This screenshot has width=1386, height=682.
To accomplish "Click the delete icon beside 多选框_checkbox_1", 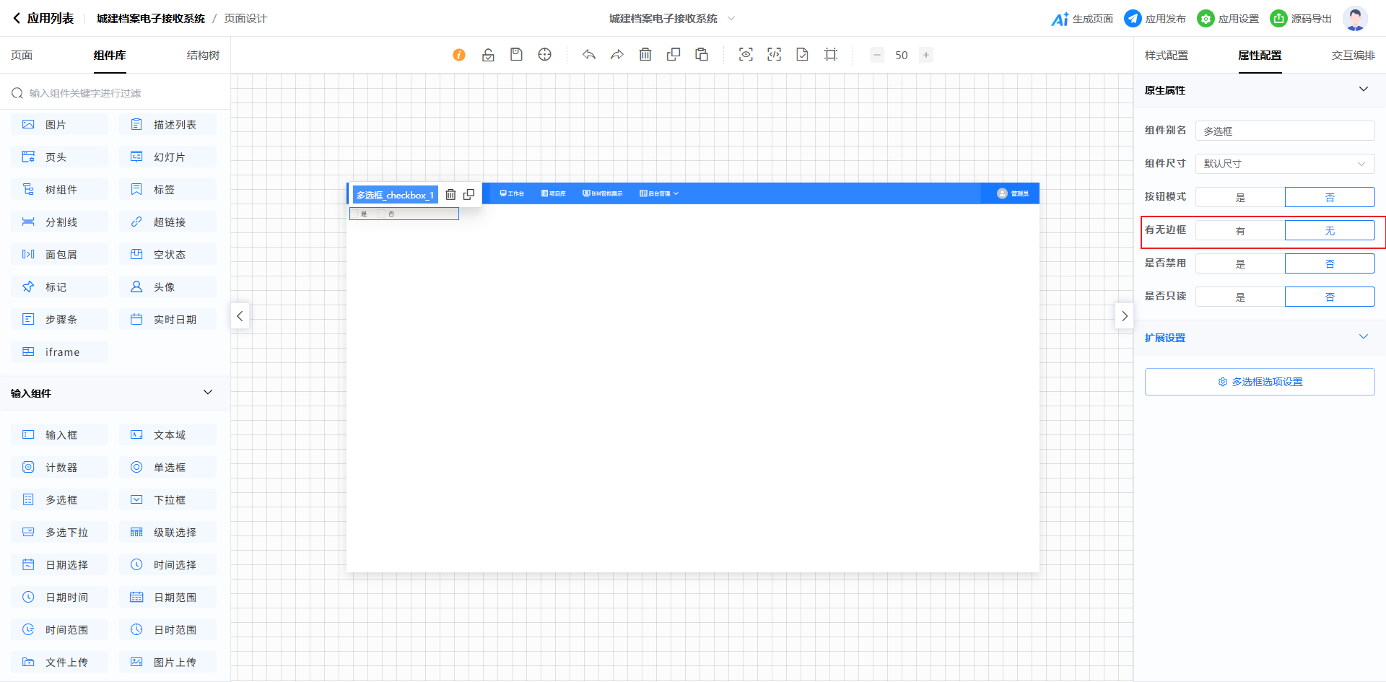I will (x=450, y=195).
